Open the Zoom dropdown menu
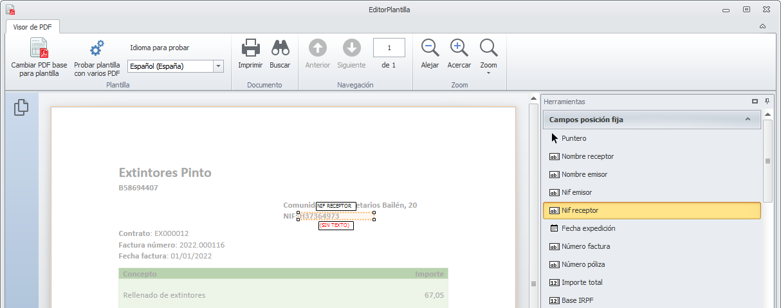Image resolution: width=781 pixels, height=308 pixels. [x=488, y=56]
